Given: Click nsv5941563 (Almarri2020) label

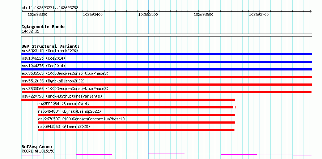Looking at the screenshot, I should coord(64,126).
